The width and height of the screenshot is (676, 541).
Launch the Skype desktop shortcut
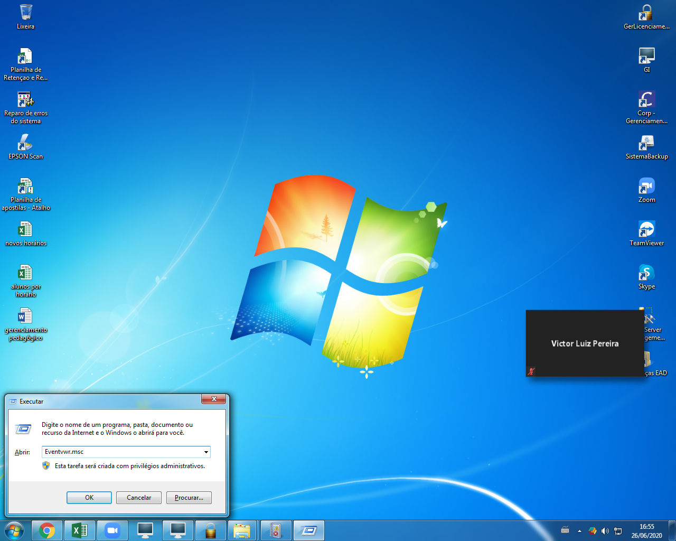[x=646, y=277]
